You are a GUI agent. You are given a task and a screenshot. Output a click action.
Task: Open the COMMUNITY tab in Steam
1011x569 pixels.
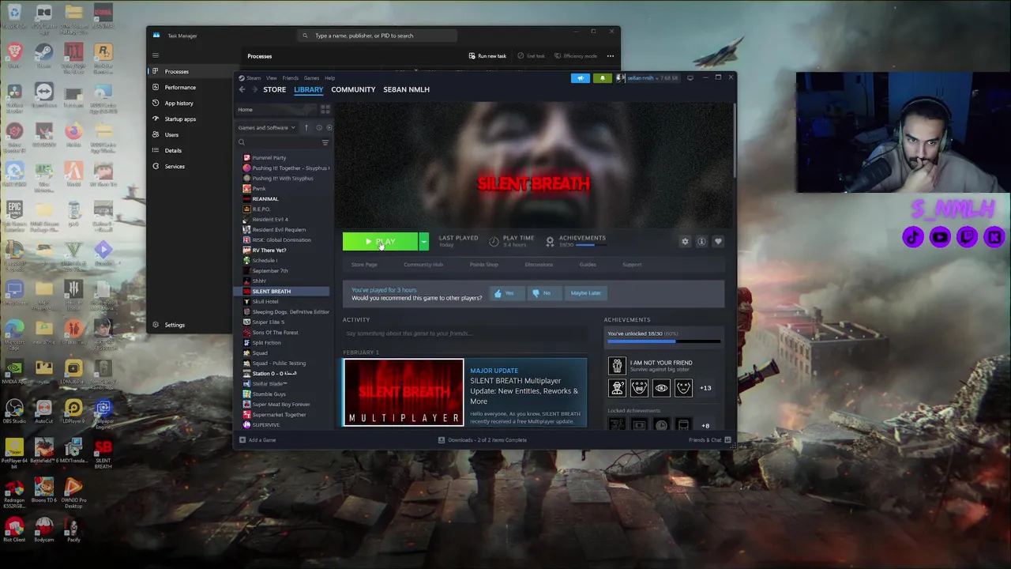tap(353, 89)
